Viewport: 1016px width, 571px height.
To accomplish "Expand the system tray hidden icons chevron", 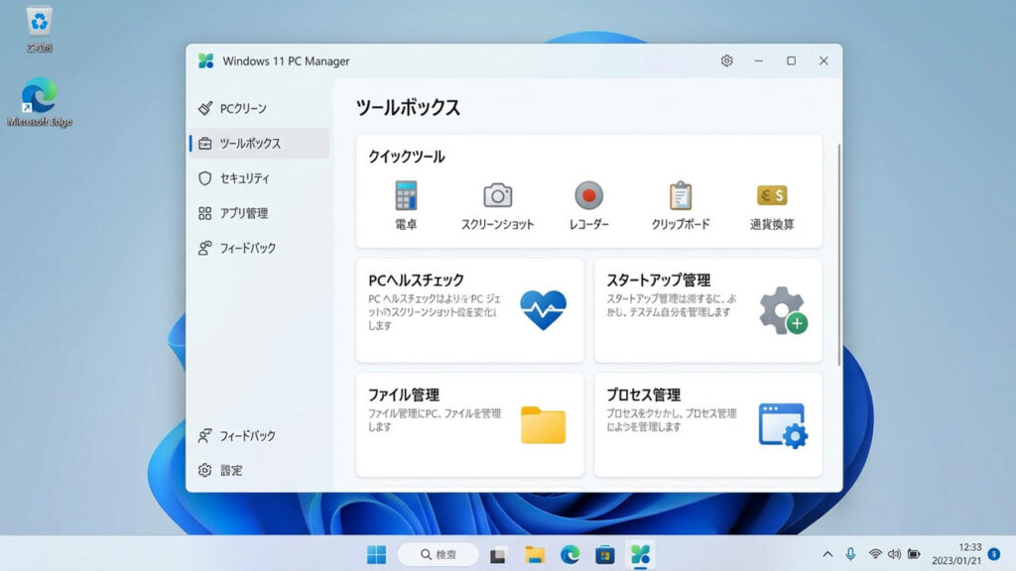I will pos(827,554).
